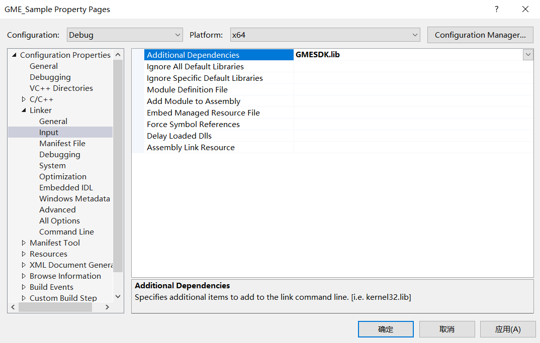Open the Linker System page
The image size is (540, 343).
[x=52, y=166]
